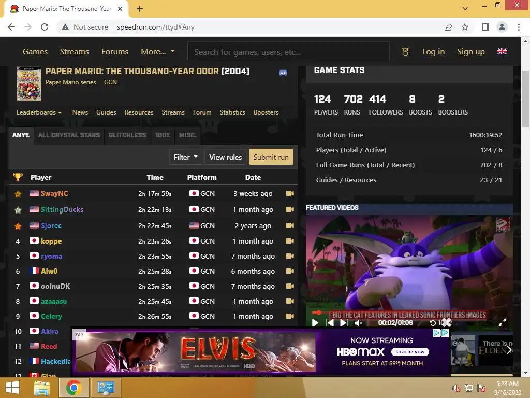Open the Filter dropdown
The width and height of the screenshot is (530, 398).
pyautogui.click(x=186, y=157)
